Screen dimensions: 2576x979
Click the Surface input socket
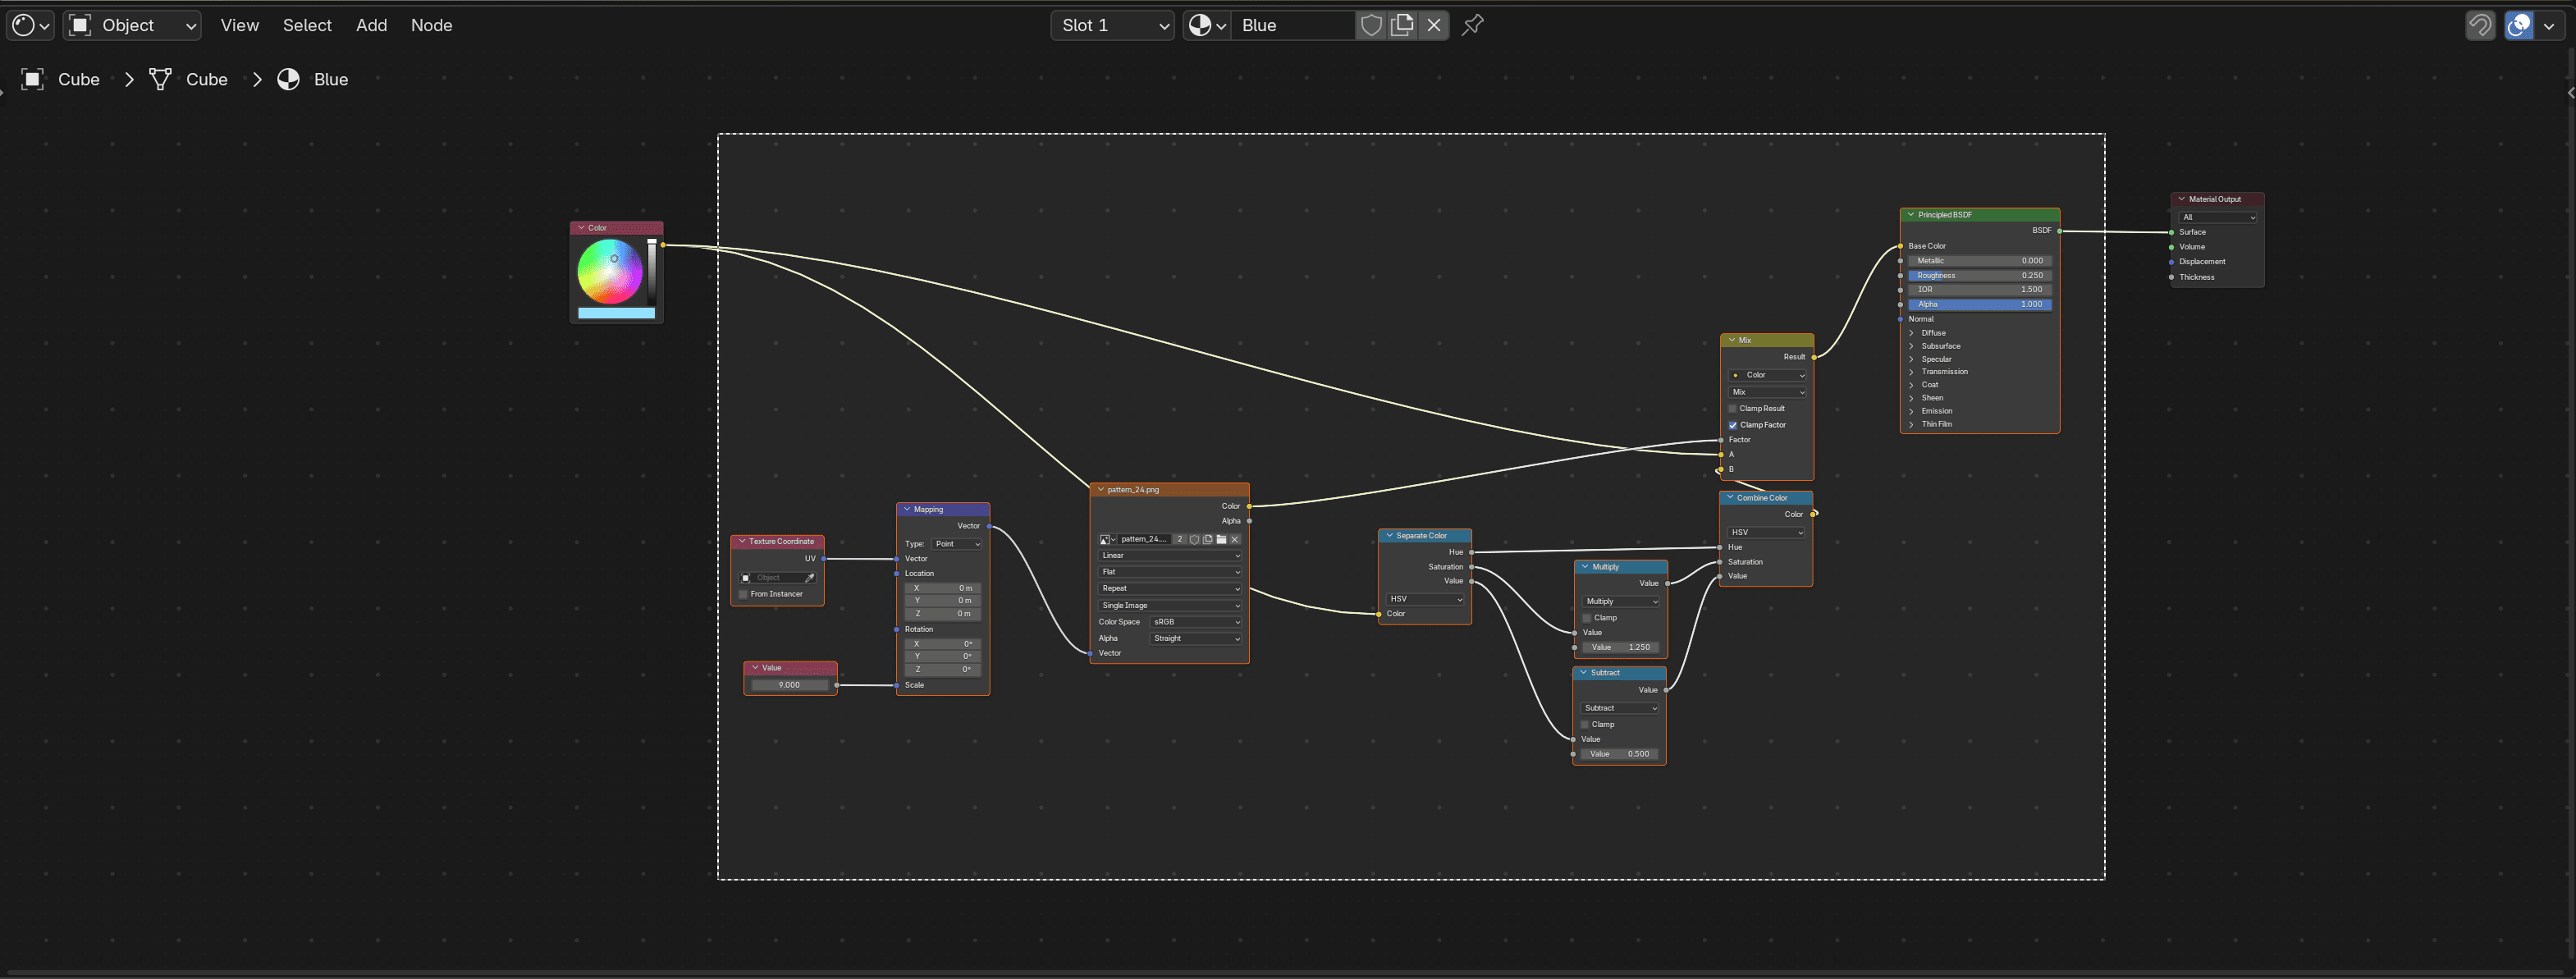(2171, 232)
